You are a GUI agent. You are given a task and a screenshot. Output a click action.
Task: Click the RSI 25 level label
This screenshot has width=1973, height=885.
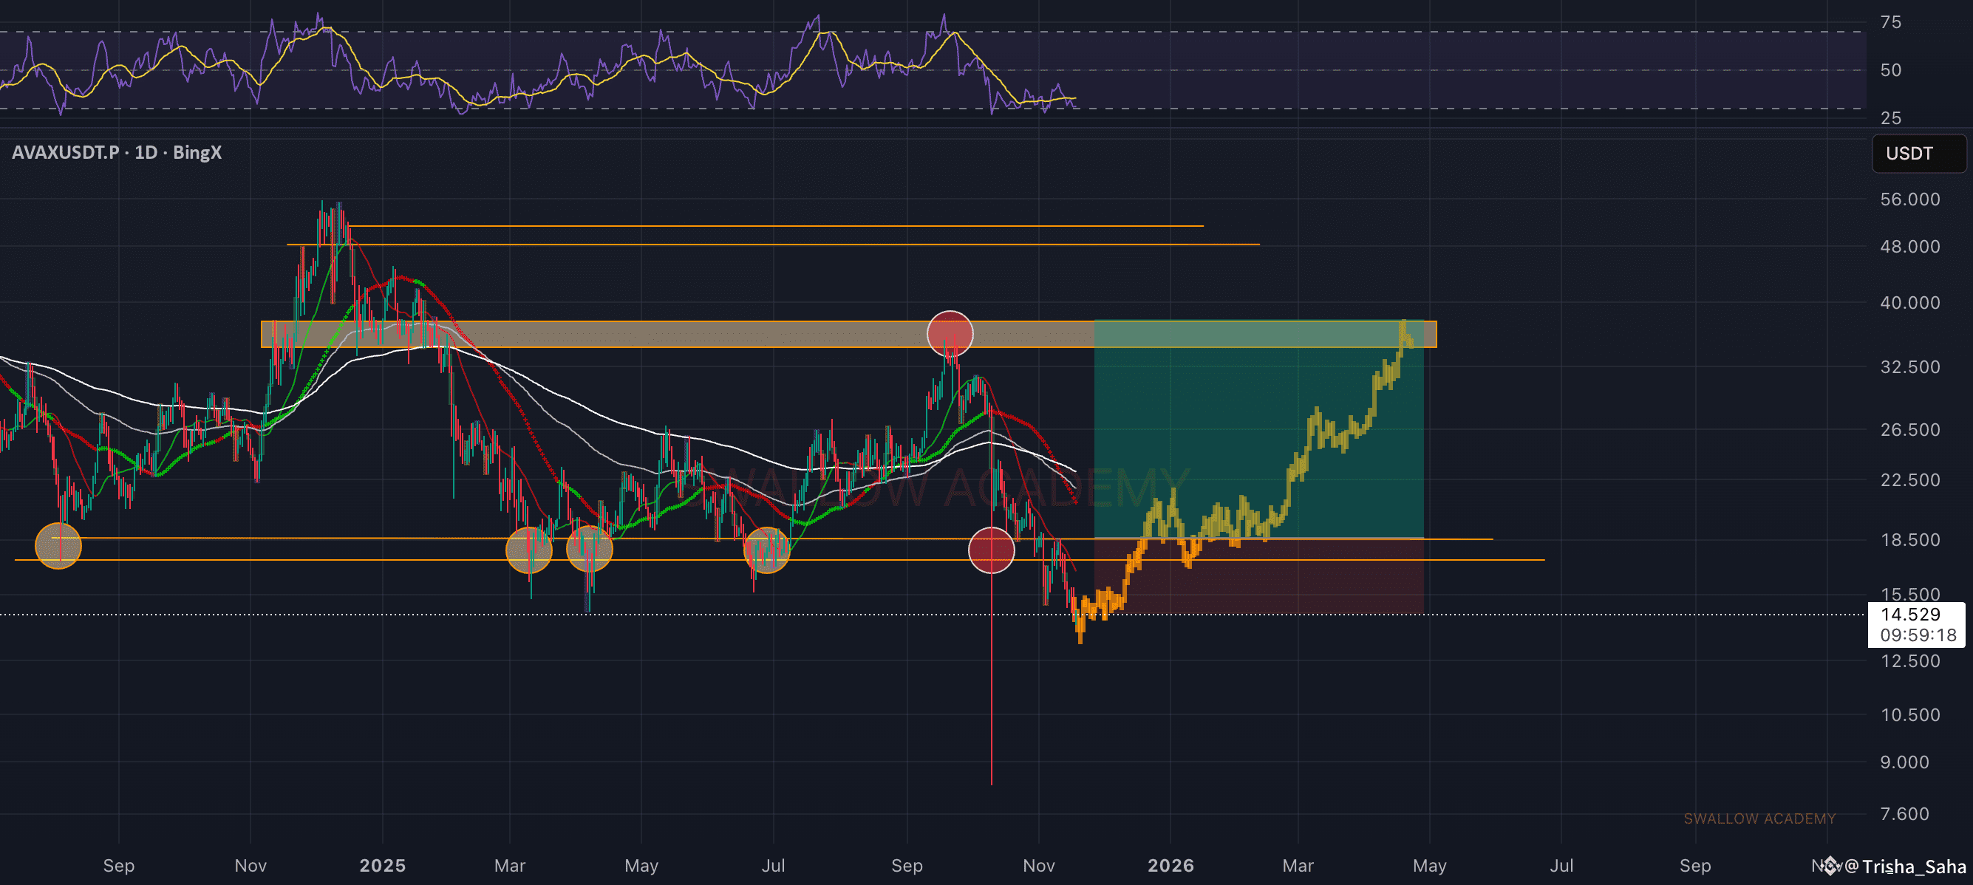[1890, 118]
